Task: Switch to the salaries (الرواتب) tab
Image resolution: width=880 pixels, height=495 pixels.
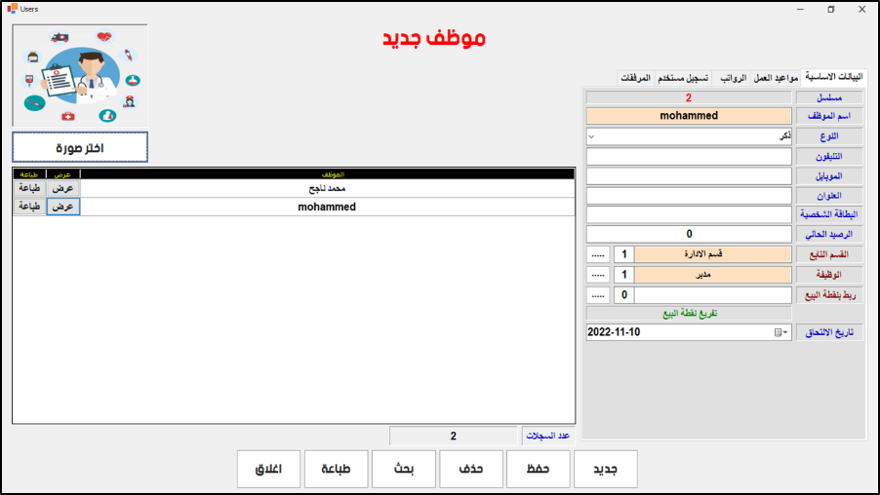Action: tap(732, 77)
